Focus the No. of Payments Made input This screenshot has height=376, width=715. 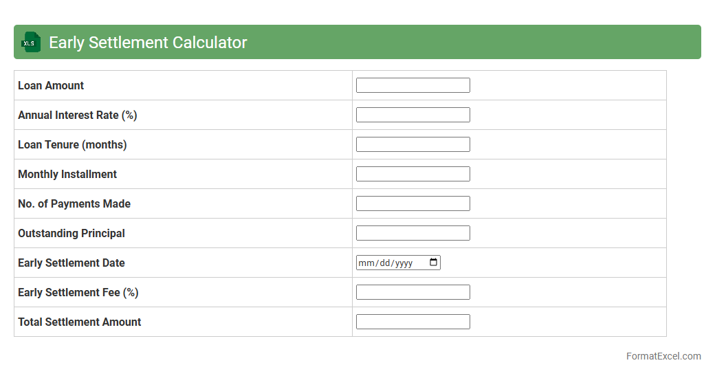click(x=412, y=203)
